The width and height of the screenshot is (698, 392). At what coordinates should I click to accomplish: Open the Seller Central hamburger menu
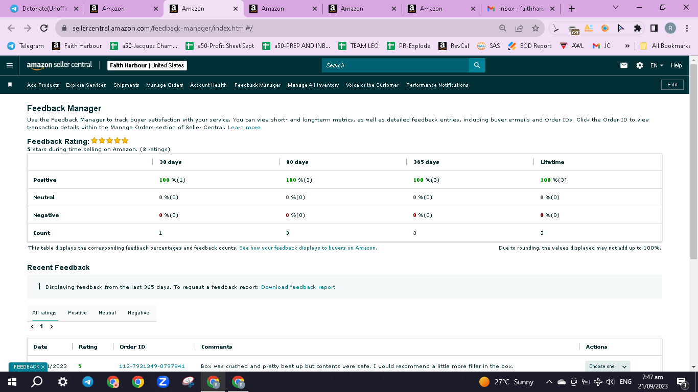(x=9, y=65)
